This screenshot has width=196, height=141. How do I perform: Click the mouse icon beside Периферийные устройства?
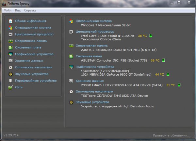pyautogui.click(x=10, y=81)
